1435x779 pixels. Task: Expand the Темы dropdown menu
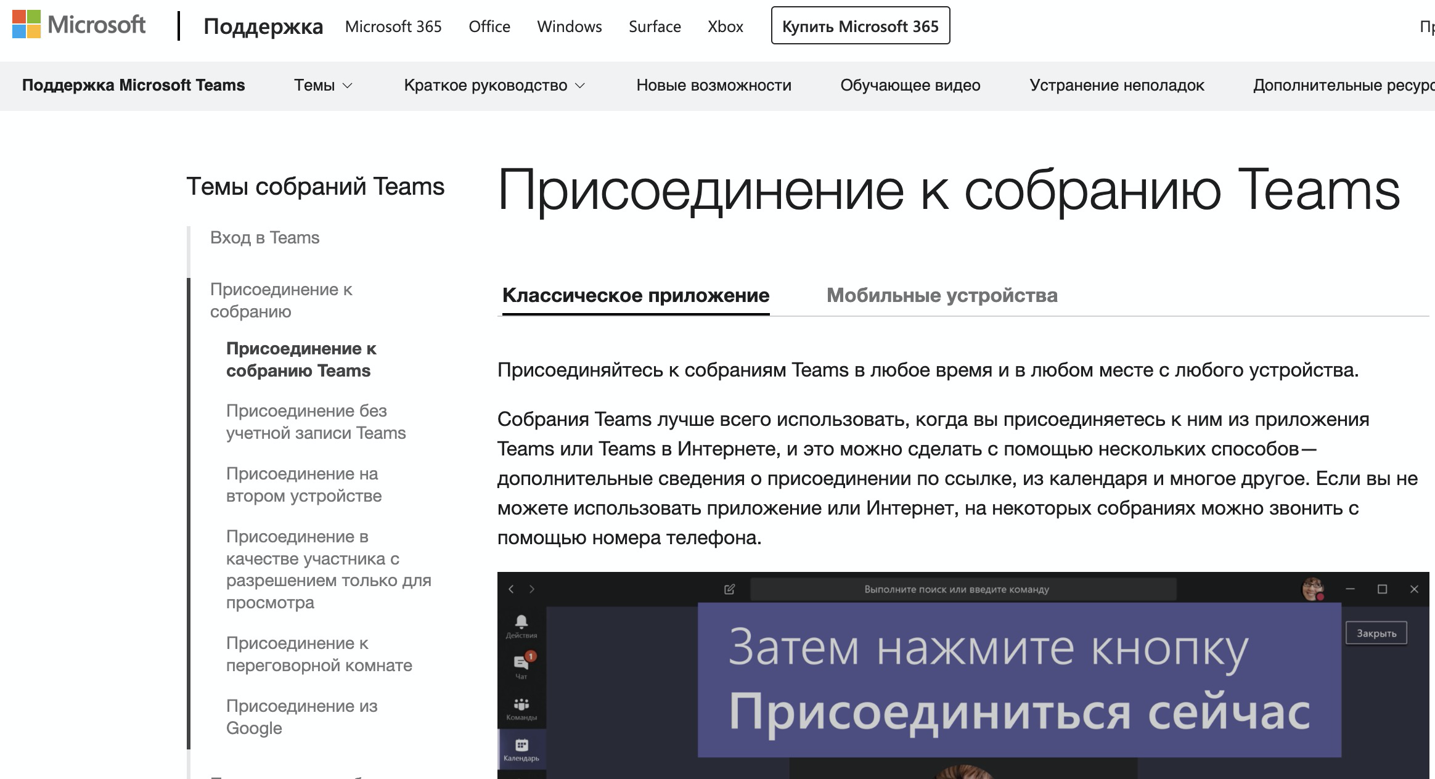[323, 85]
